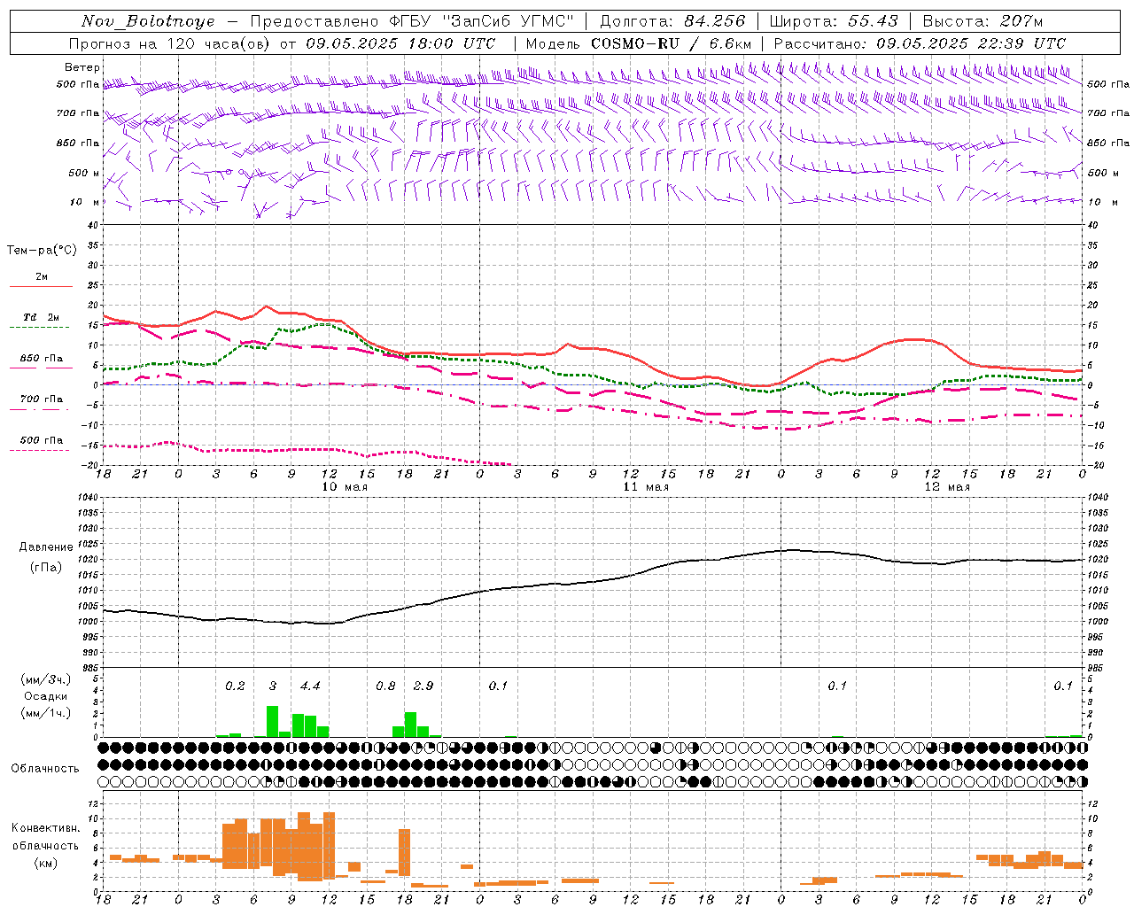The height and width of the screenshot is (907, 1134).
Task: Click "Рассчитано: 09.05.2025 22:39 UTC" text
Action: 920,43
